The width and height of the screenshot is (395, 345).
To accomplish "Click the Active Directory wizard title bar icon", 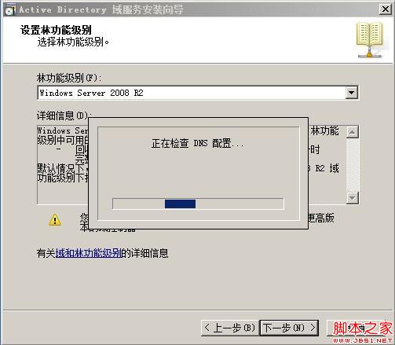I will pos(10,9).
